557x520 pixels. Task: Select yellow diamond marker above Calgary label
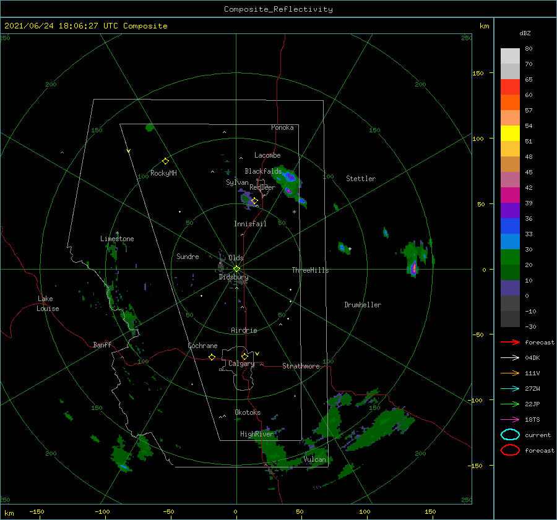(244, 356)
